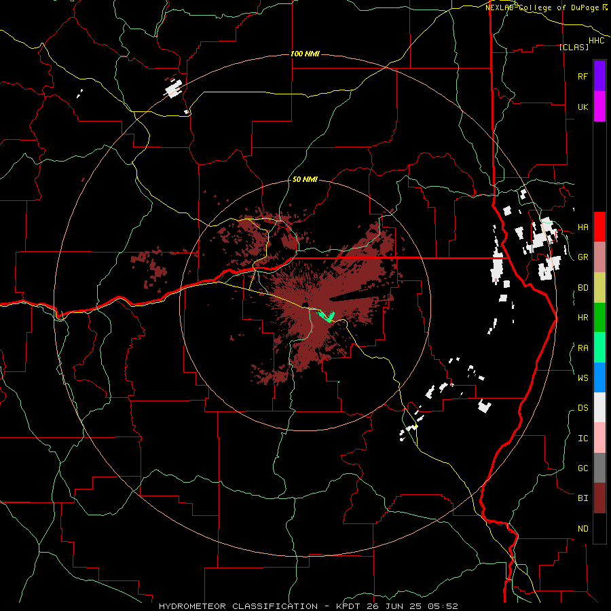Select the light pink IC legend swatch
The image size is (611, 611).
pos(599,438)
